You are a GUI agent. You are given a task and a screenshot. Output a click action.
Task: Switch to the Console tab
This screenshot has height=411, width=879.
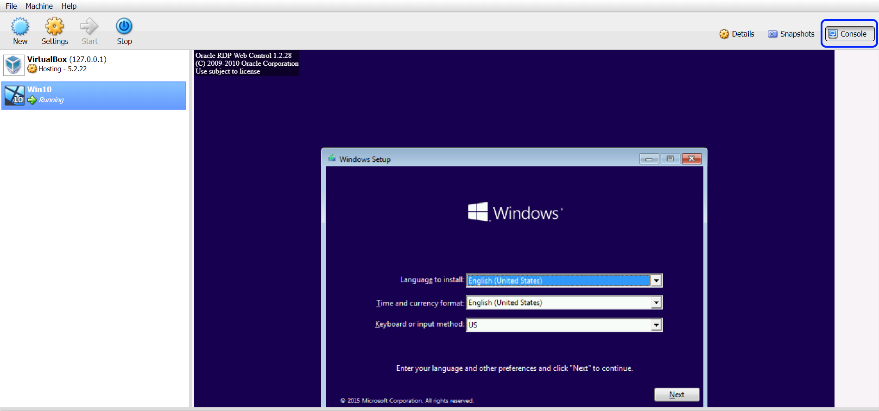point(849,34)
